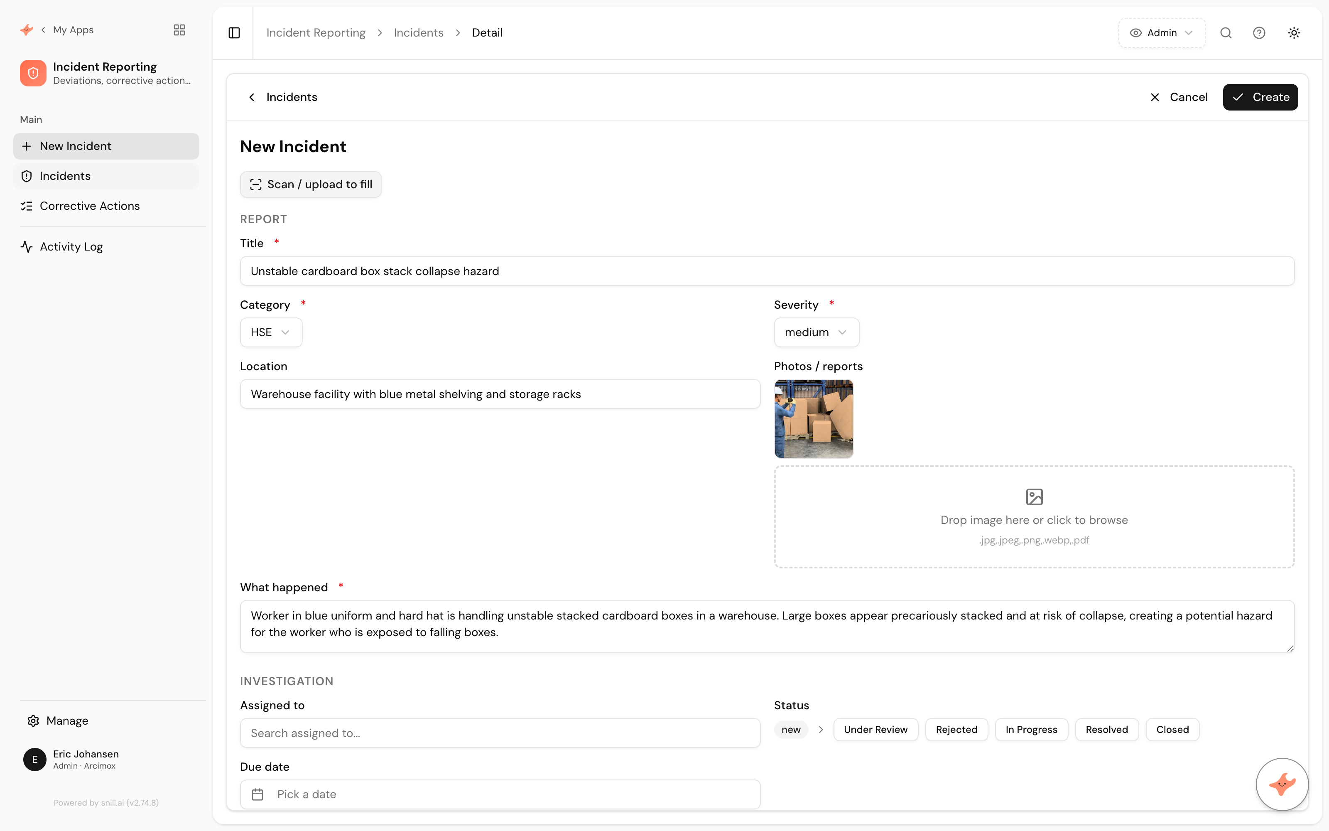Cancel the new incident

tap(1179, 97)
